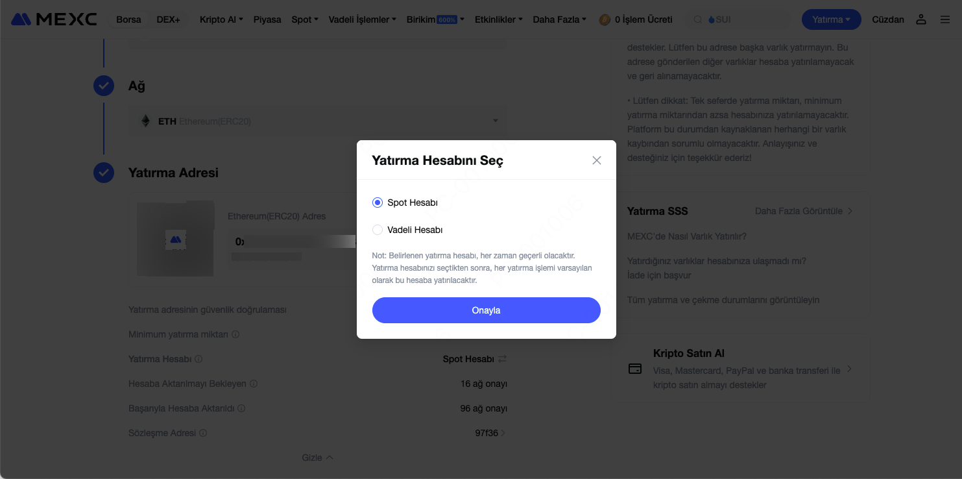Screen dimensions: 962x479
Task: Open the hamburger menu icon
Action: 944,19
